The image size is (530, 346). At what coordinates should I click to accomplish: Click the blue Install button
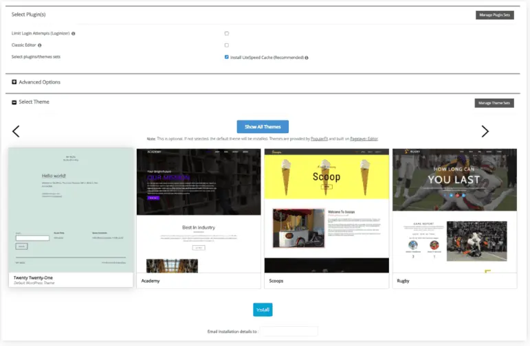pyautogui.click(x=263, y=310)
